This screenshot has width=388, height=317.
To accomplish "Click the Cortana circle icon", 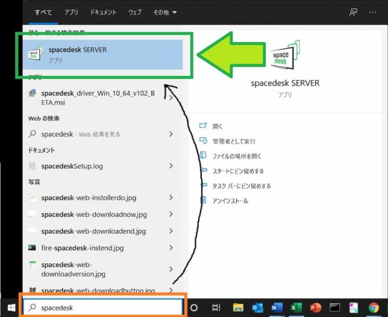I will [x=194, y=308].
